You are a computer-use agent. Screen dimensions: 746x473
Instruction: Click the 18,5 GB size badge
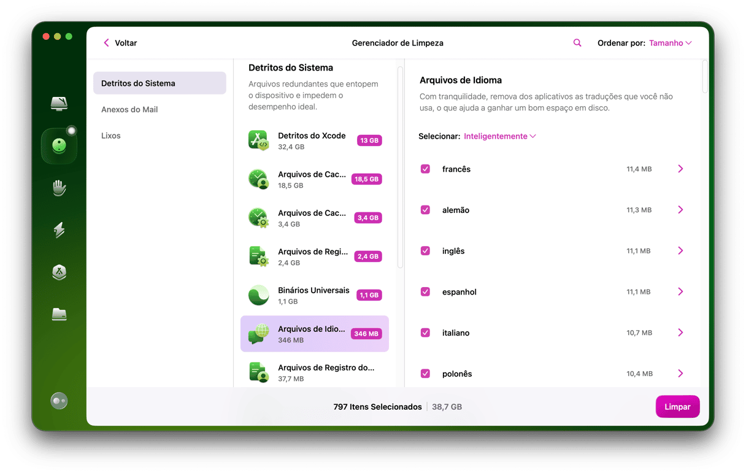[367, 179]
